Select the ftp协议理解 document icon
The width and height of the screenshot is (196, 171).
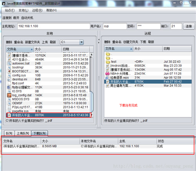click(x=9, y=87)
